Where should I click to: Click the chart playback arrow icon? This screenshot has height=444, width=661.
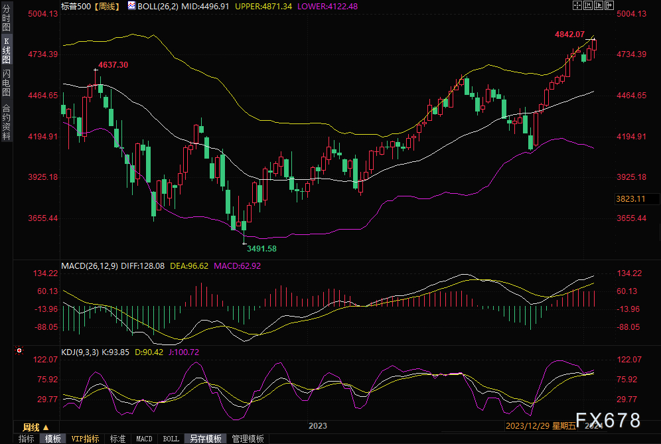pyautogui.click(x=599, y=5)
